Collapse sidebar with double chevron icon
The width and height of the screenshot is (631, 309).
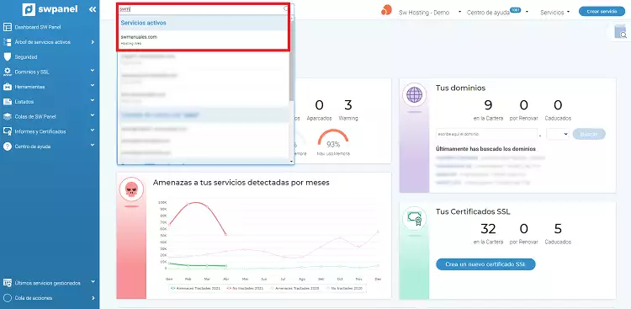click(x=93, y=9)
